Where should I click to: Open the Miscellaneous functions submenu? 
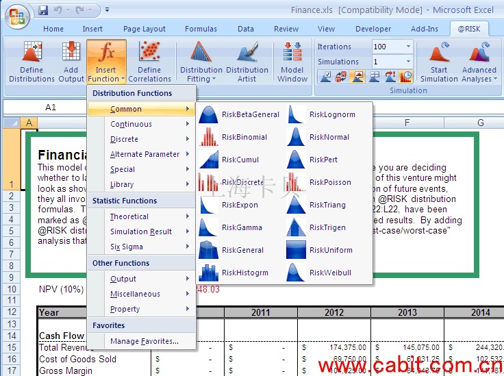[142, 294]
